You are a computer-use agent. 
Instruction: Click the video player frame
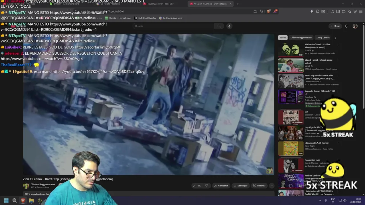point(149,104)
